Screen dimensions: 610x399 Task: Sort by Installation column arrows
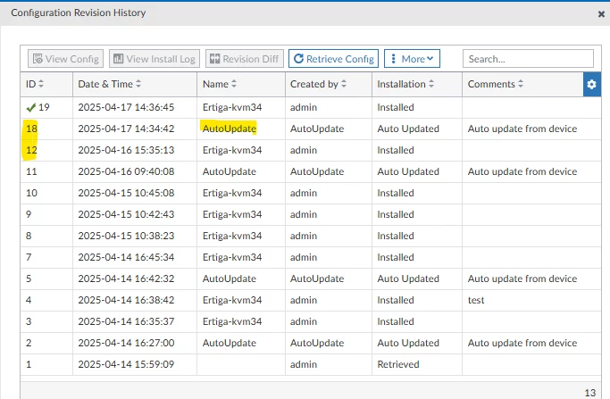tap(431, 84)
